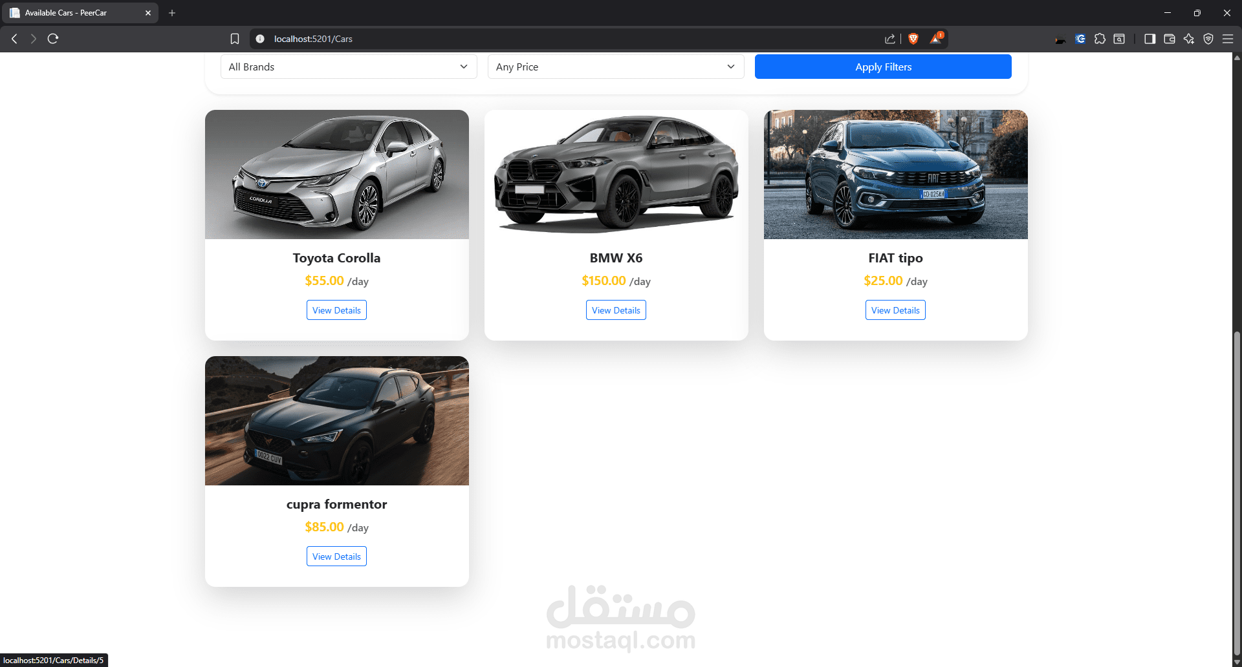The height and width of the screenshot is (667, 1242).
Task: Click the BMW X6 title text
Action: [x=616, y=258]
